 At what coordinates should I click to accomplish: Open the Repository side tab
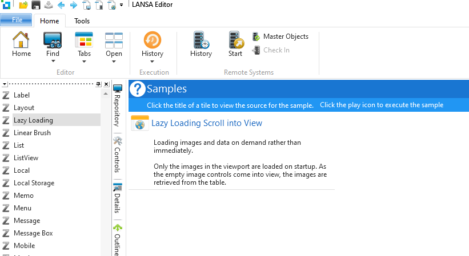coord(118,106)
